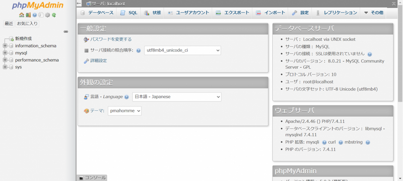Viewport: 403px width, 181px height.
Task: Open the コンソール panel at bottom
Action: coord(92,177)
